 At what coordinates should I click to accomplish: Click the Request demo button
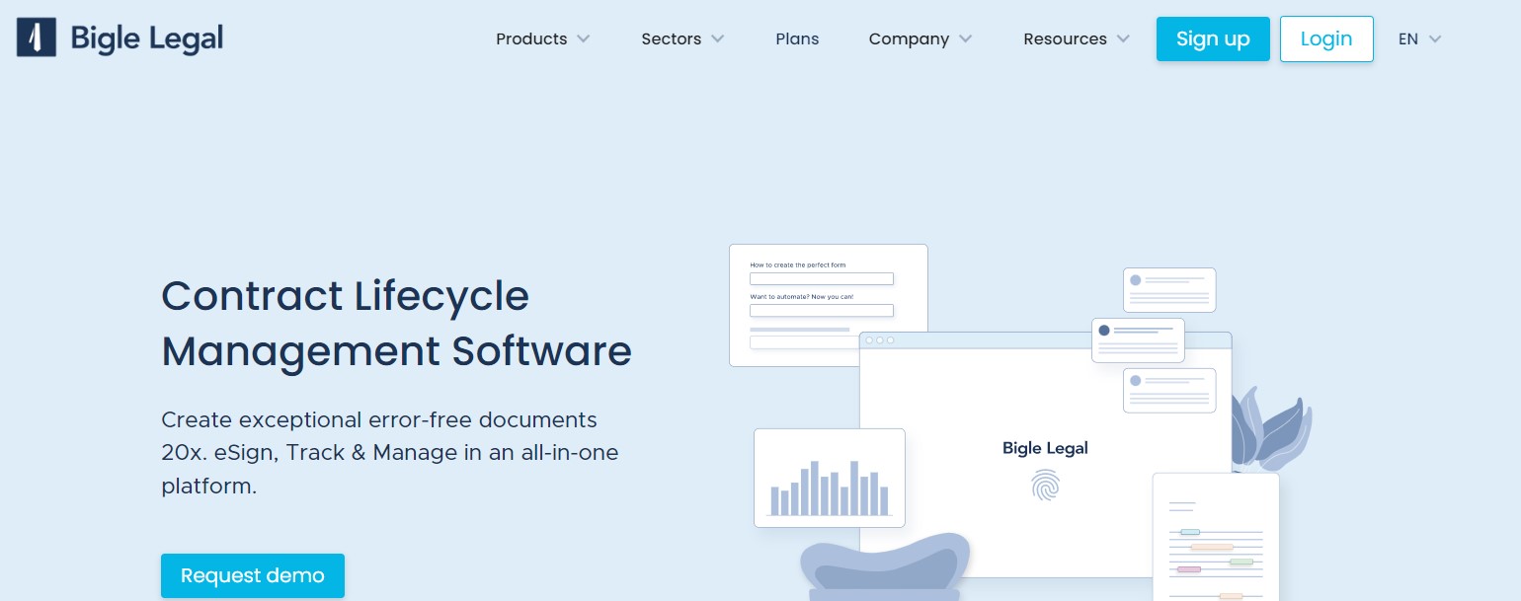(253, 575)
